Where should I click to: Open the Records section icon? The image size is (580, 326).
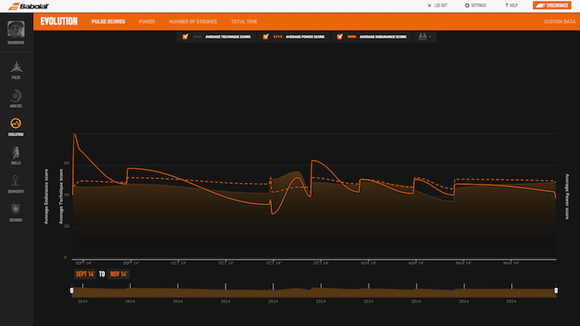15,209
